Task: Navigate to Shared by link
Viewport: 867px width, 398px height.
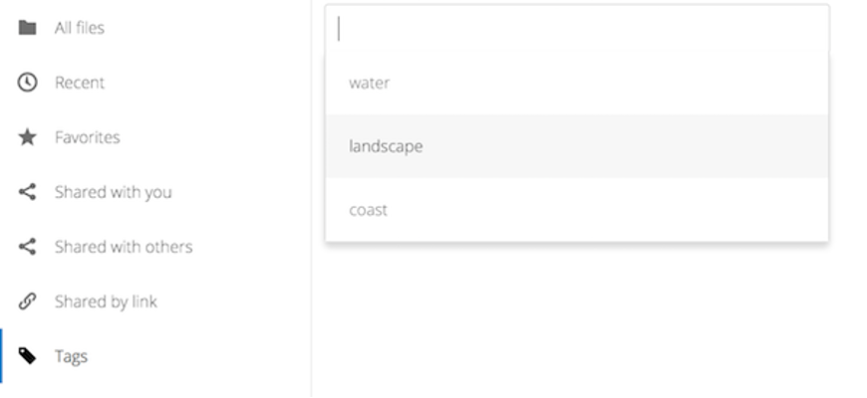Action: tap(106, 301)
